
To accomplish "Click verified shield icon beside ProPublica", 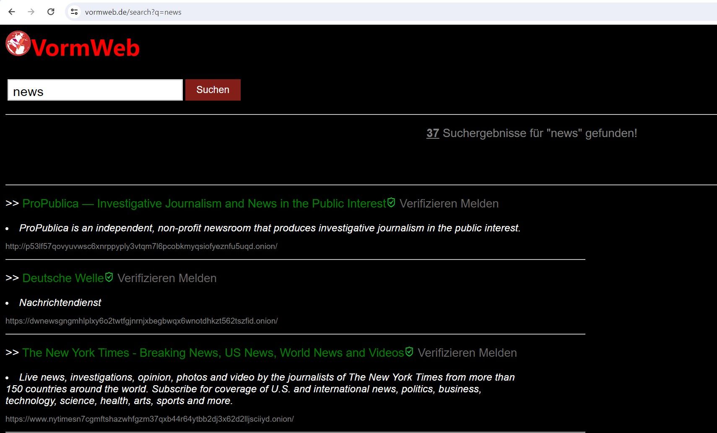I will click(391, 202).
